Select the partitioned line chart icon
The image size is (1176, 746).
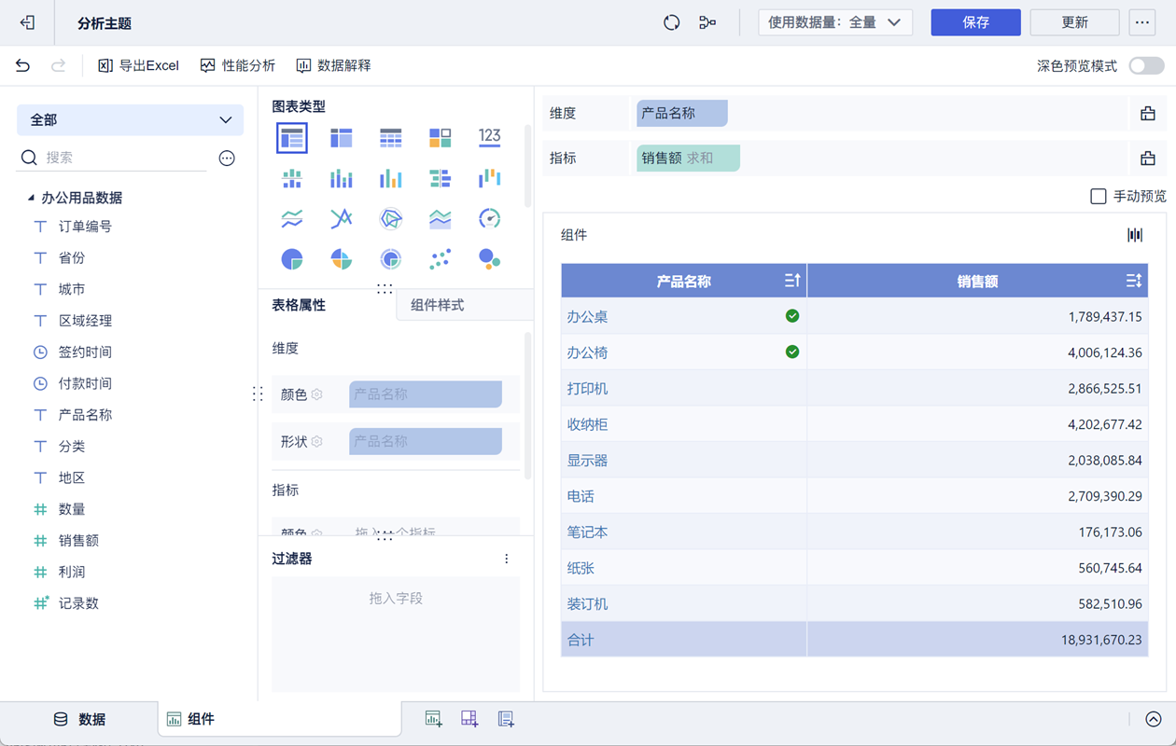292,218
